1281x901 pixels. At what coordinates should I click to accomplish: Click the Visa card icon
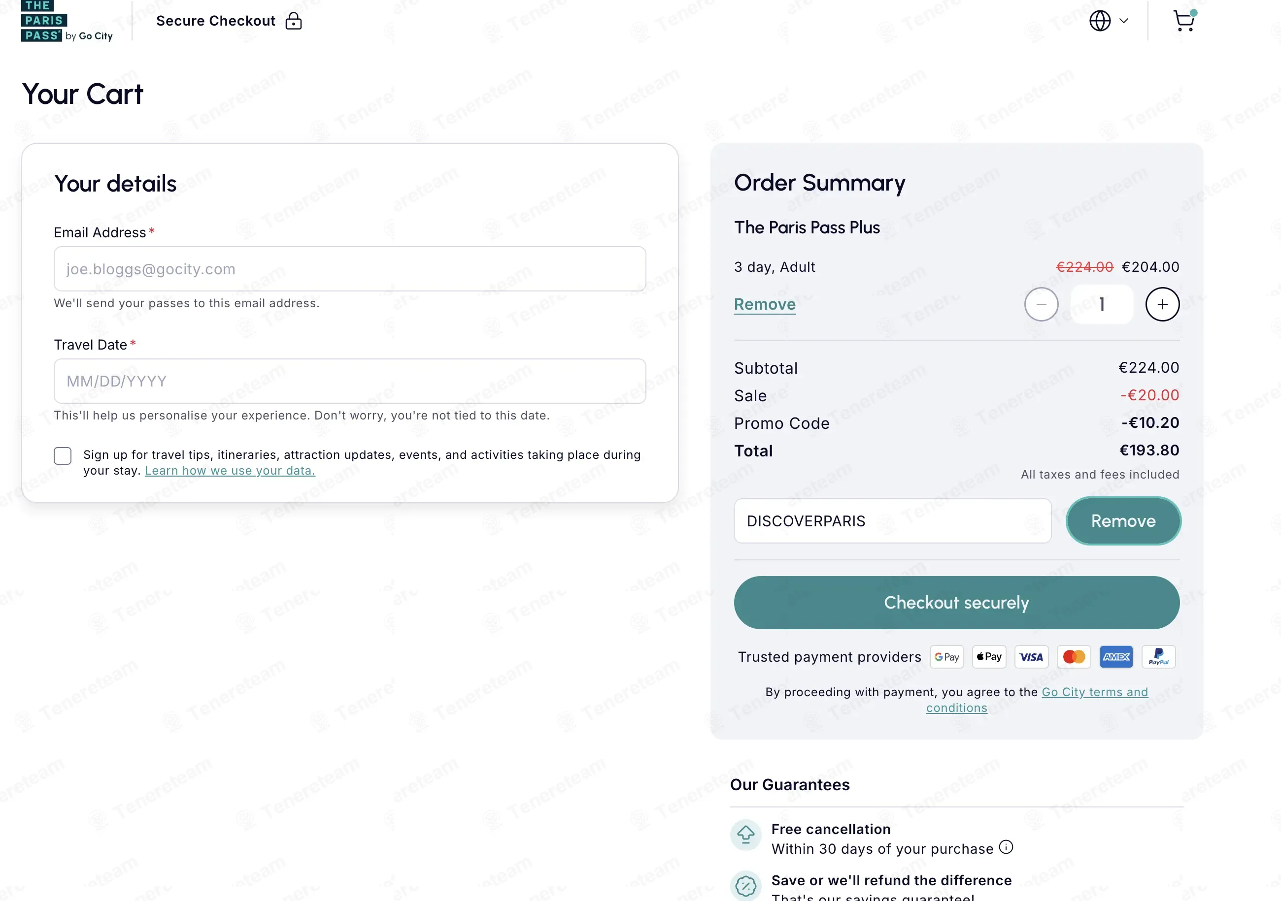(x=1031, y=657)
